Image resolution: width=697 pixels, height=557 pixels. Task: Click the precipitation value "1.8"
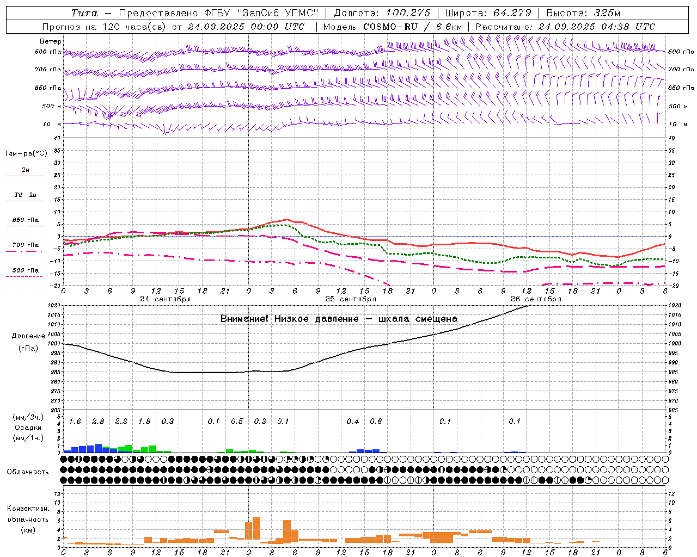[x=144, y=422]
